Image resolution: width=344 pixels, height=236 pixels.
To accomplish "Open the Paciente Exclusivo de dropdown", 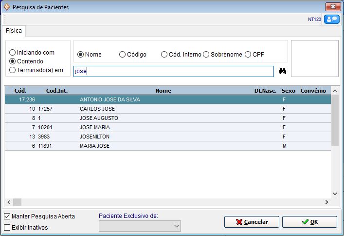I will 176,226.
